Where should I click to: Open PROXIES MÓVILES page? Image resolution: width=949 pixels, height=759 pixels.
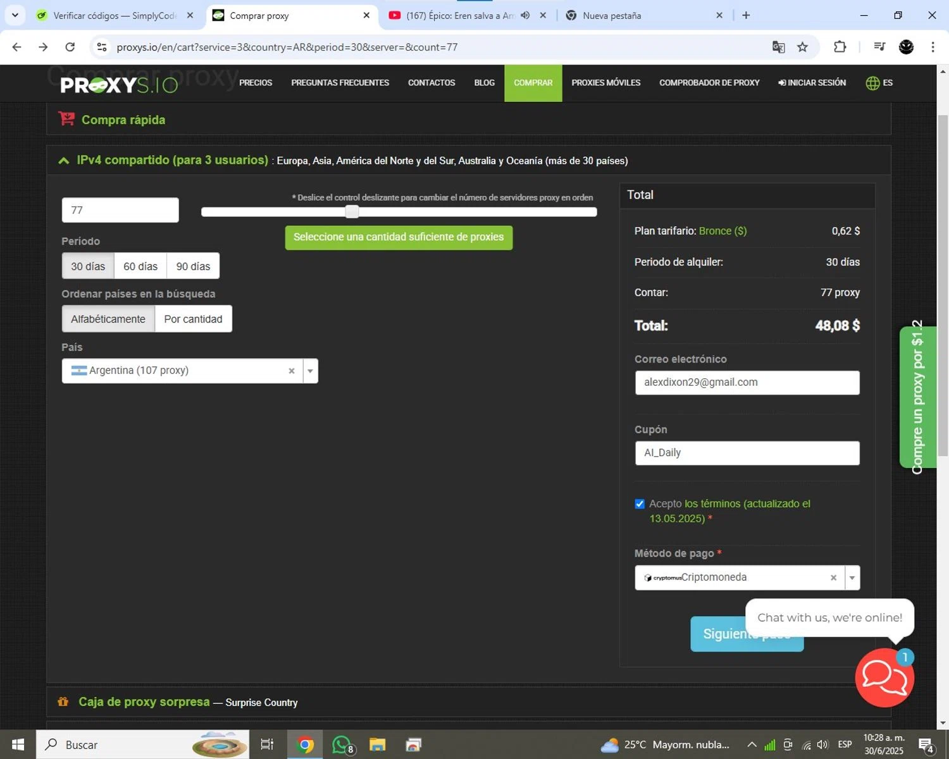606,83
